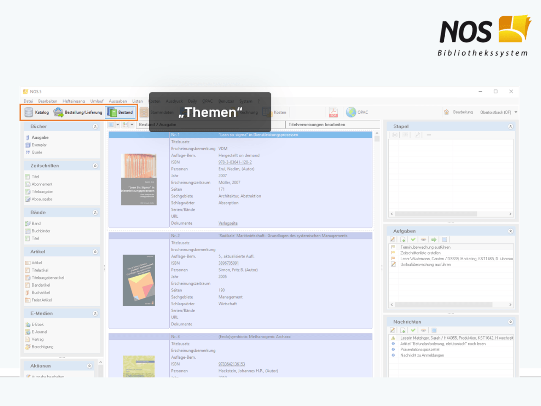The width and height of the screenshot is (541, 406).
Task: Click the green arrow forward icon in Aufgaben
Action: point(434,240)
